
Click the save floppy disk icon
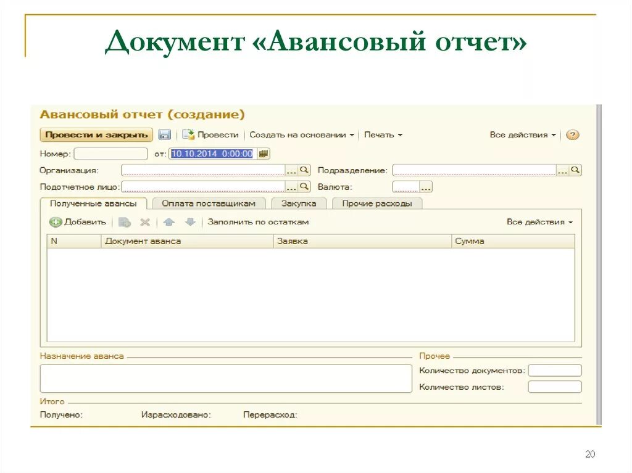[x=164, y=134]
